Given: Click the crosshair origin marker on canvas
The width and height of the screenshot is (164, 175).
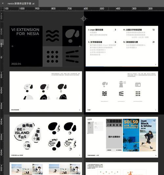Looking at the screenshot, I should click(x=84, y=19).
